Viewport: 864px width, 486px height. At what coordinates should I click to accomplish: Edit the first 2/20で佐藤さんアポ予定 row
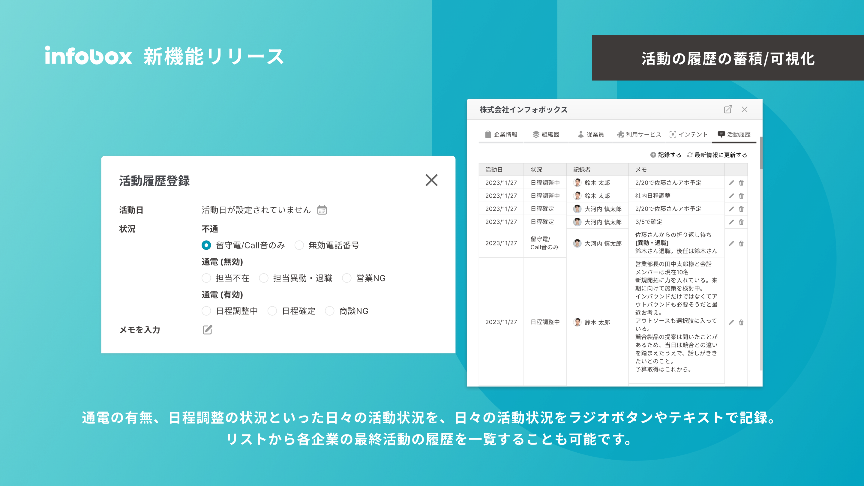pos(731,183)
